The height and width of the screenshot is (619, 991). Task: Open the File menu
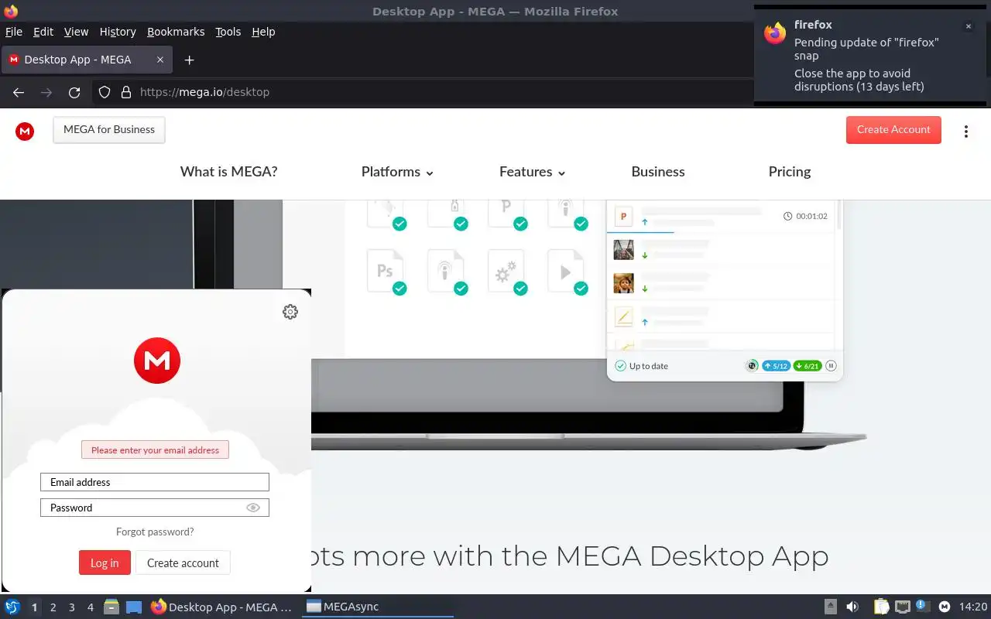coord(14,32)
